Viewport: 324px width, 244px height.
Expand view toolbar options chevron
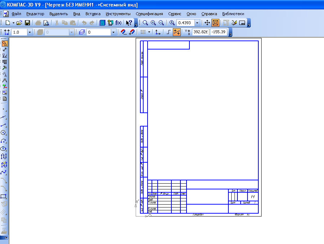(249, 23)
